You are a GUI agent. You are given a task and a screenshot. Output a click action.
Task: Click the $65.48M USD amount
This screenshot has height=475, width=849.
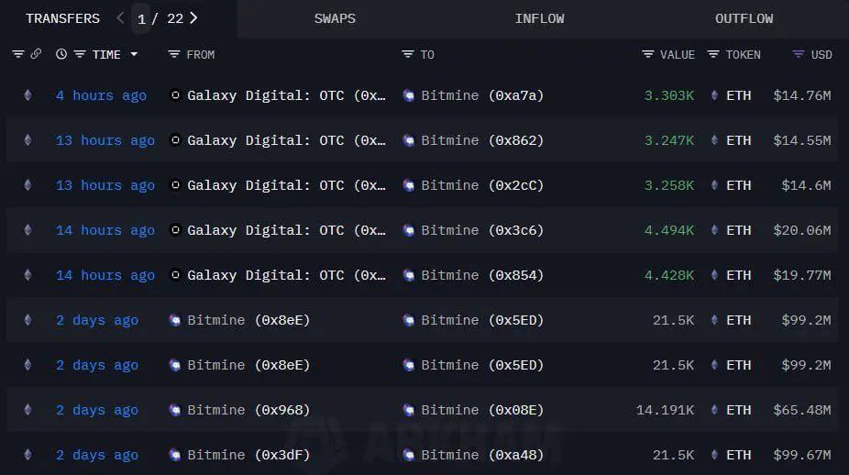(x=802, y=411)
